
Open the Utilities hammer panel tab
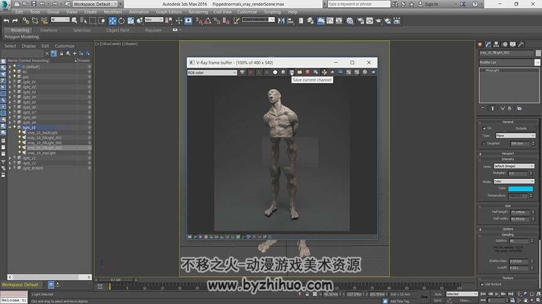(522, 44)
